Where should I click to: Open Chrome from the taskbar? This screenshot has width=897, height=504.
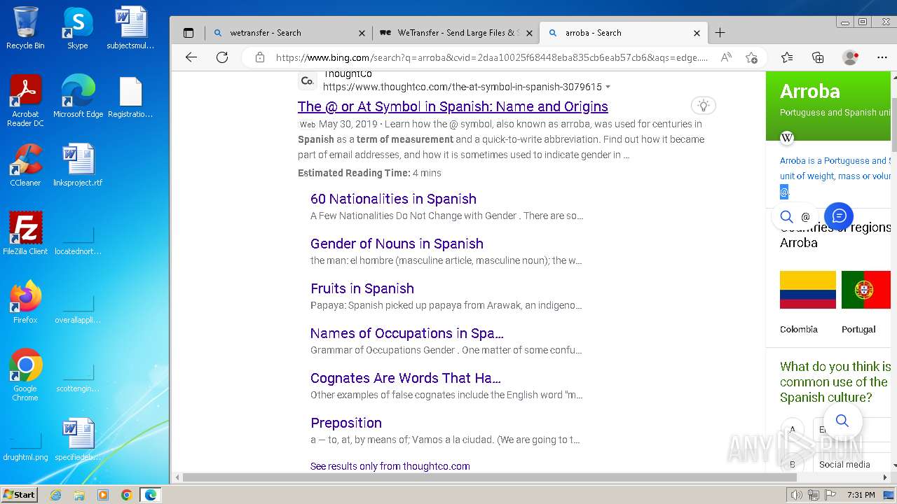[126, 495]
